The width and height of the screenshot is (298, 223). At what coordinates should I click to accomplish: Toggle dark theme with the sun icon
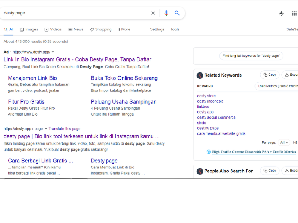281,13
